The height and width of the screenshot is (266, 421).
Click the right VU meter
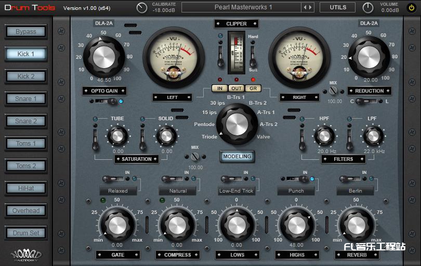(299, 58)
